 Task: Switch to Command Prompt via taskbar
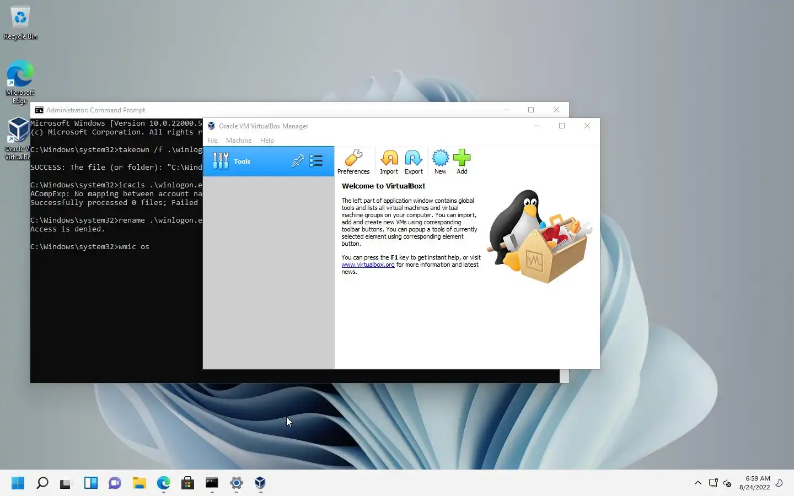coord(212,483)
